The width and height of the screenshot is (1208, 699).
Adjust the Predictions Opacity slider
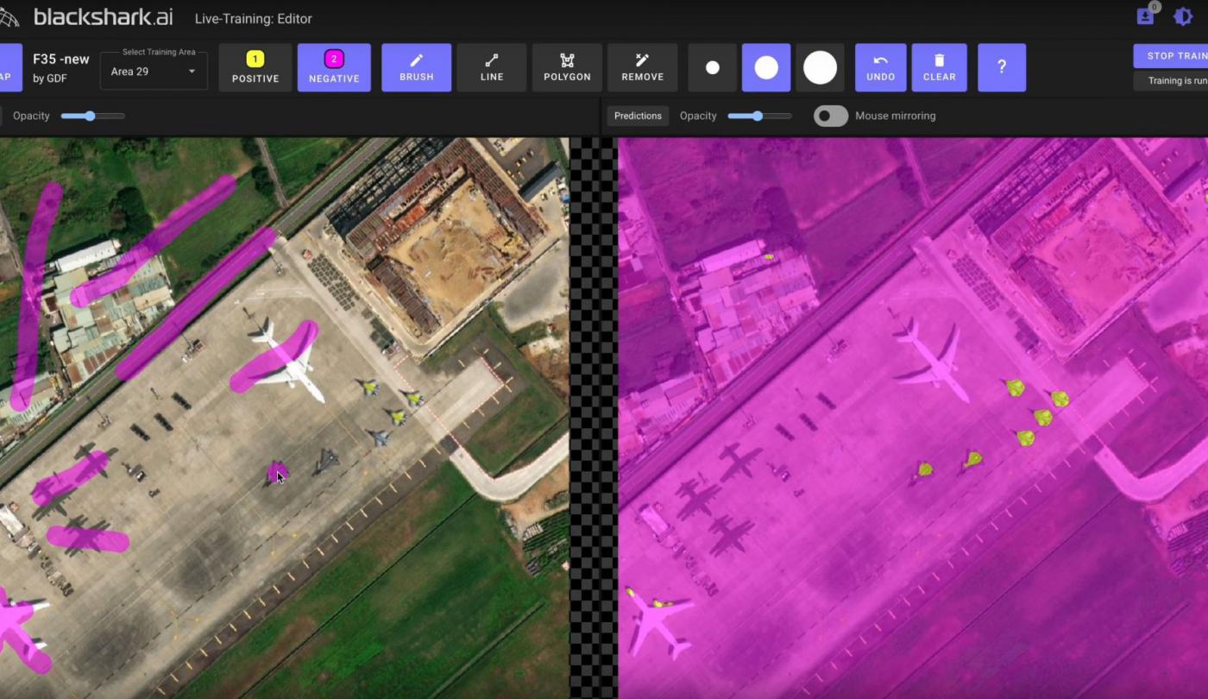pyautogui.click(x=759, y=116)
